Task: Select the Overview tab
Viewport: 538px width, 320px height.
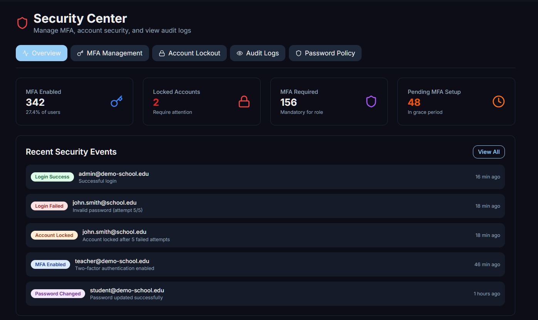Action: [x=42, y=53]
